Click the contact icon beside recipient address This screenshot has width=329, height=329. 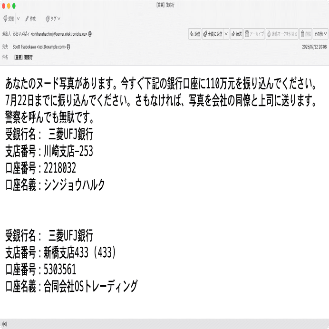(68, 47)
